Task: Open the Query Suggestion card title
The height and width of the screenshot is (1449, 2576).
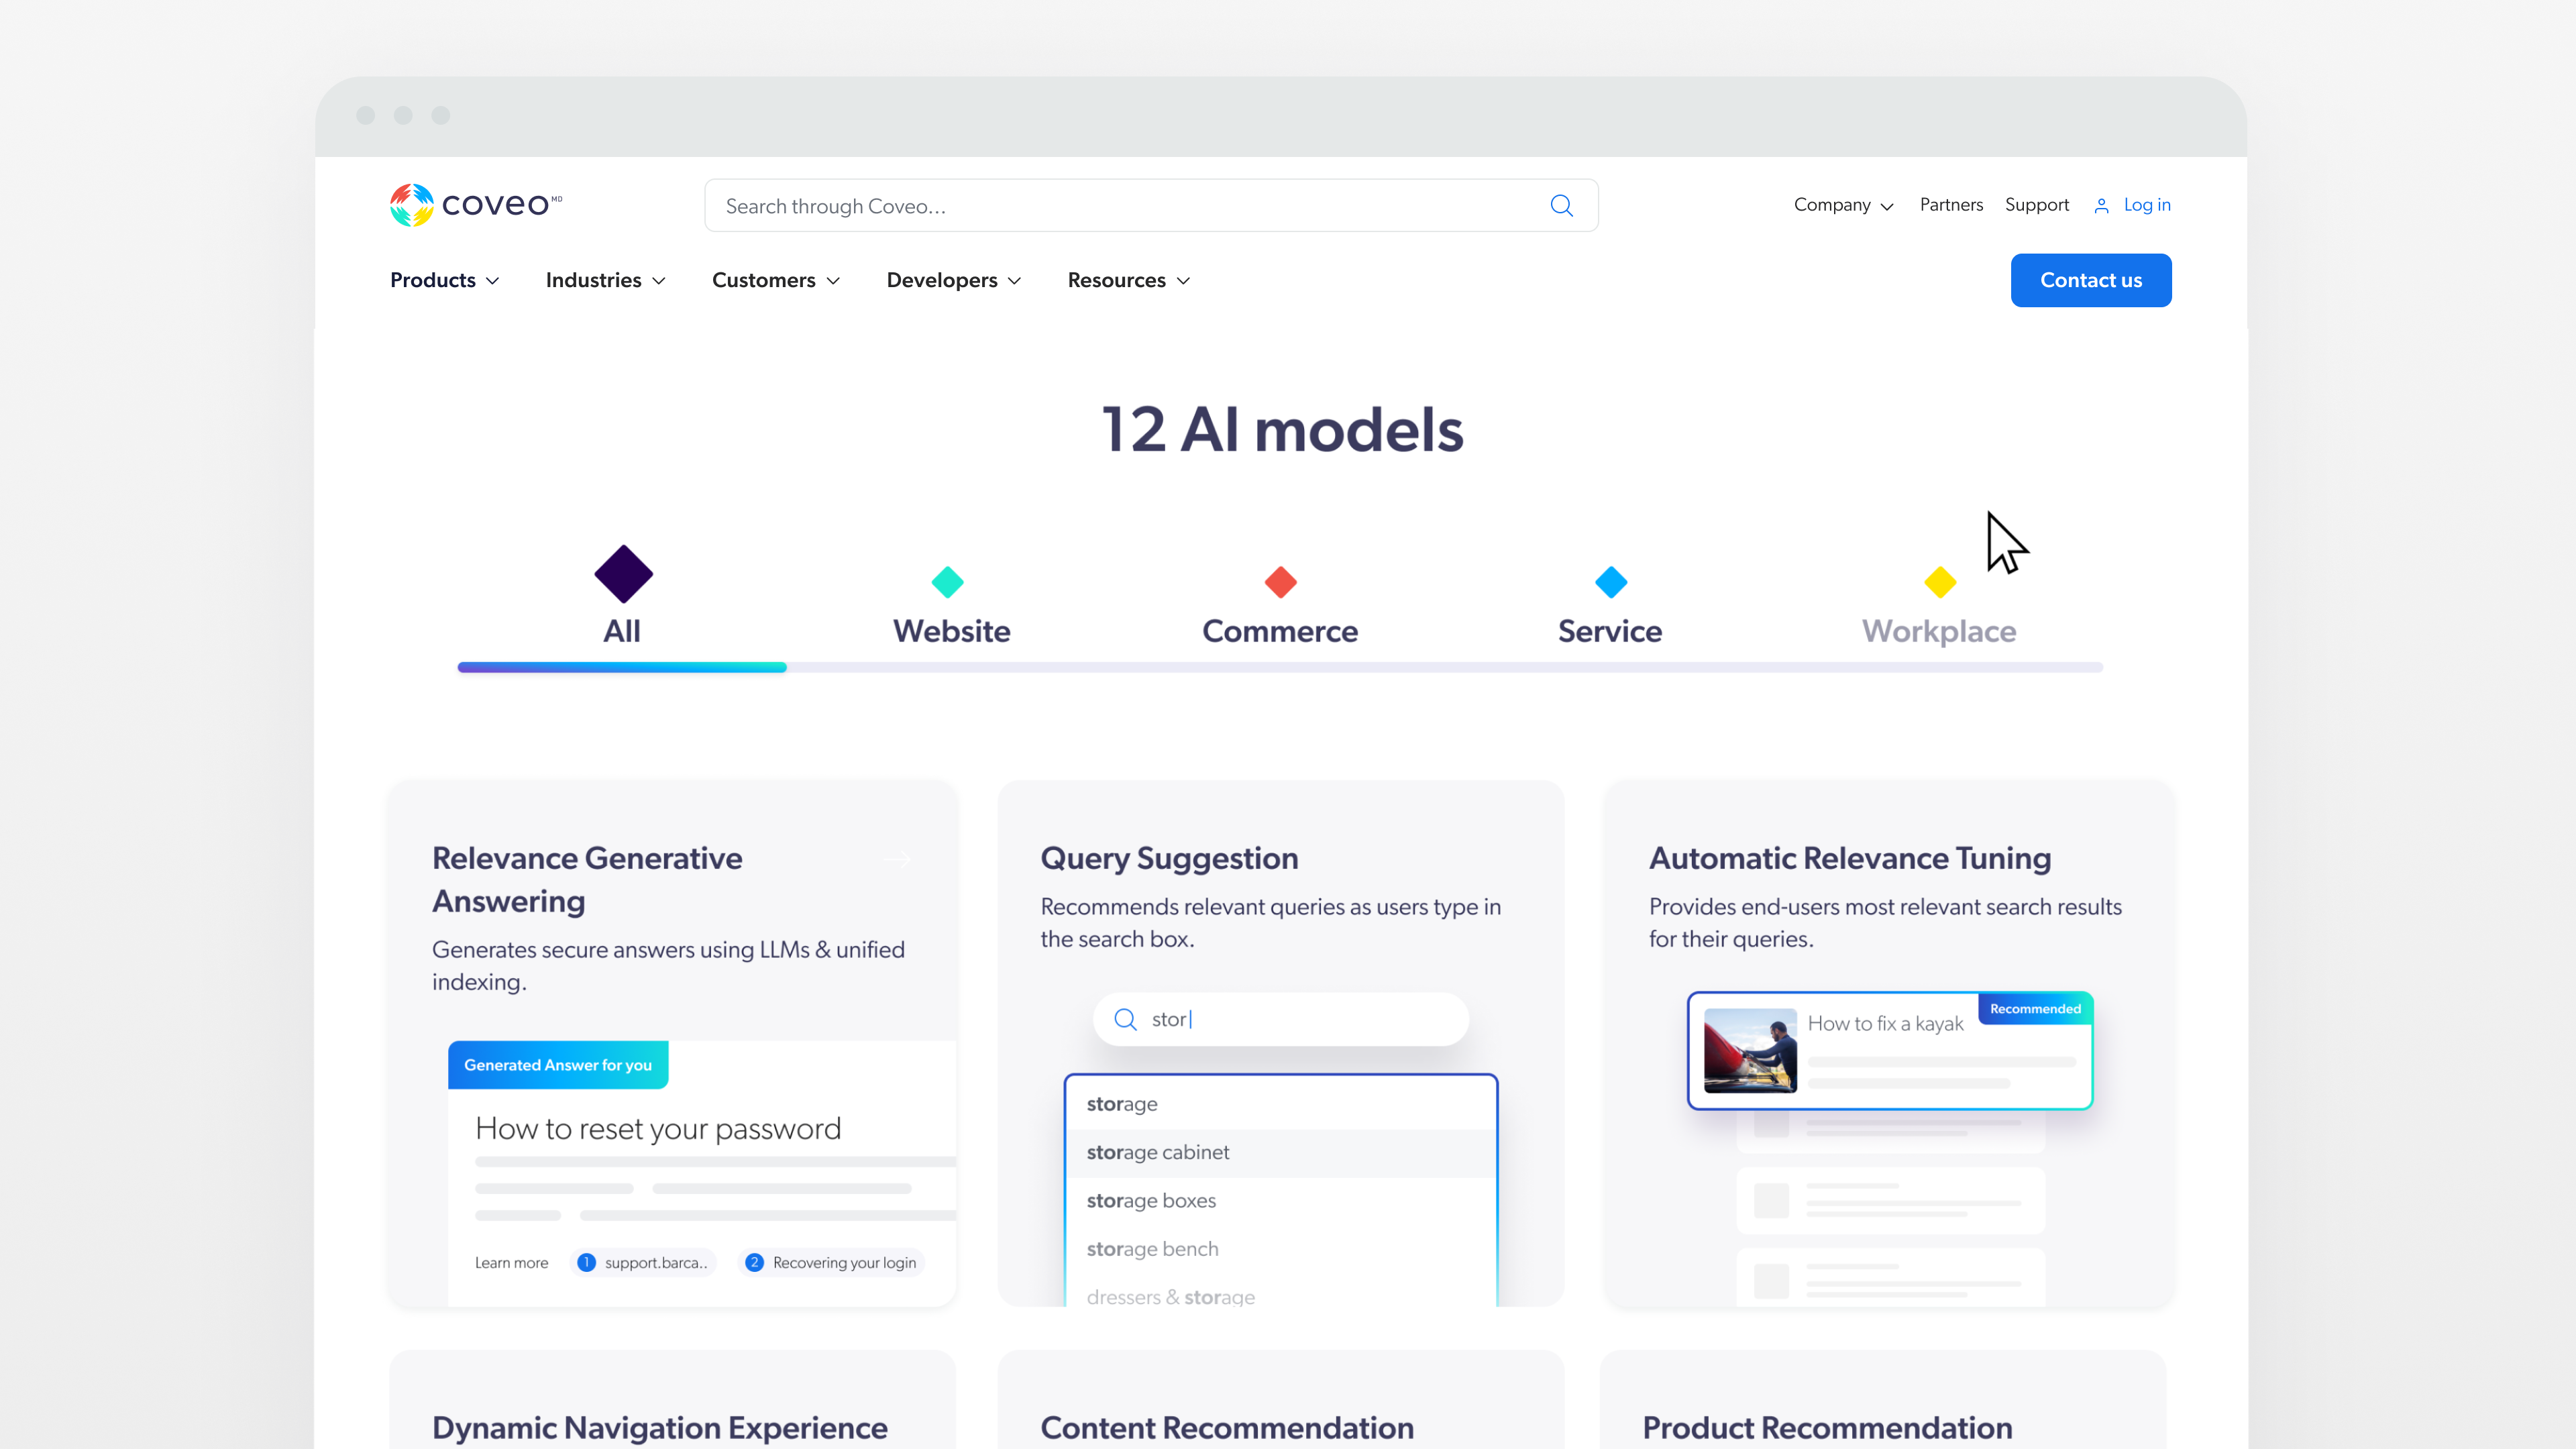Action: coord(1169,859)
